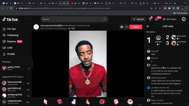Image resolution: width=189 pixels, height=106 pixels.
Task: Click the Upload button
Action: [x=139, y=19]
